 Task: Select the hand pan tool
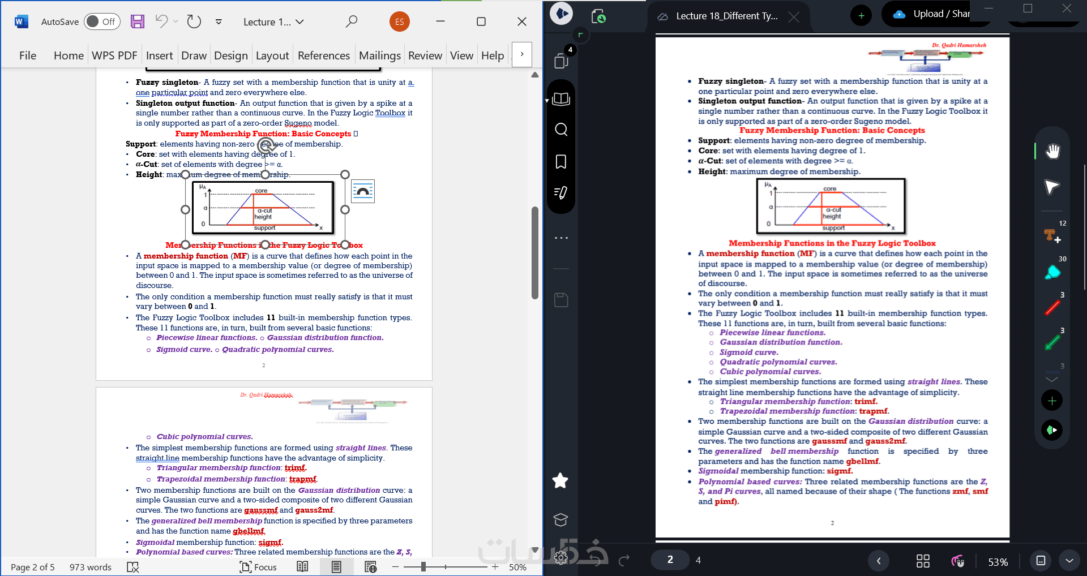coord(1052,152)
